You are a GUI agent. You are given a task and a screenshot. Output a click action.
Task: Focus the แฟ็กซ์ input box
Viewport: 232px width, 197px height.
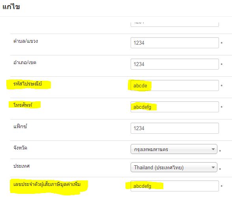point(174,128)
